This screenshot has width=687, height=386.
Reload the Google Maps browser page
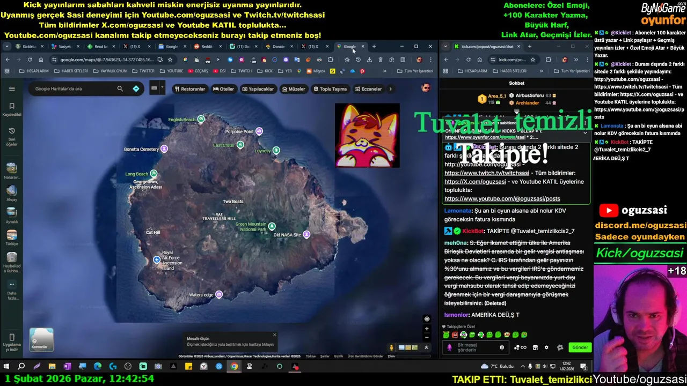coord(30,60)
